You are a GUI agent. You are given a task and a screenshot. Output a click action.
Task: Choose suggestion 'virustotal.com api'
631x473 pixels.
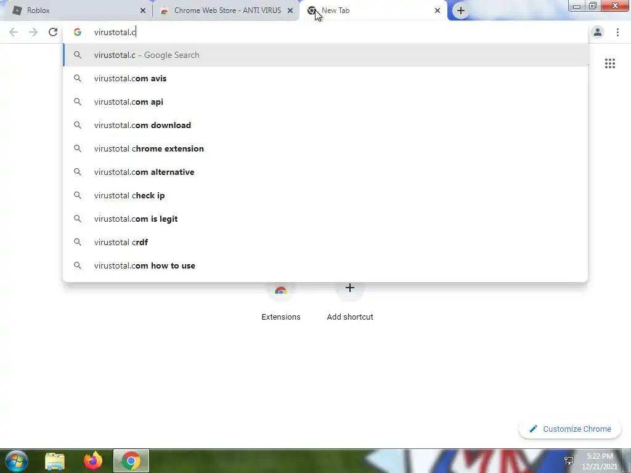325,102
